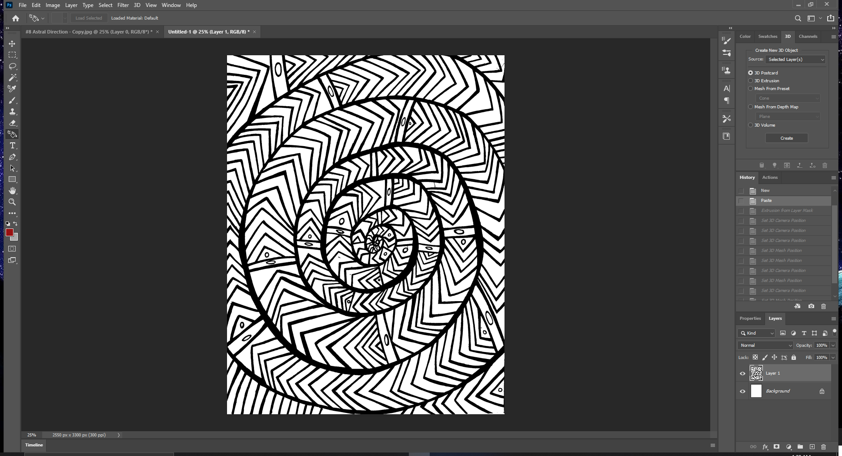
Task: Change screen mode icon
Action: (x=12, y=260)
